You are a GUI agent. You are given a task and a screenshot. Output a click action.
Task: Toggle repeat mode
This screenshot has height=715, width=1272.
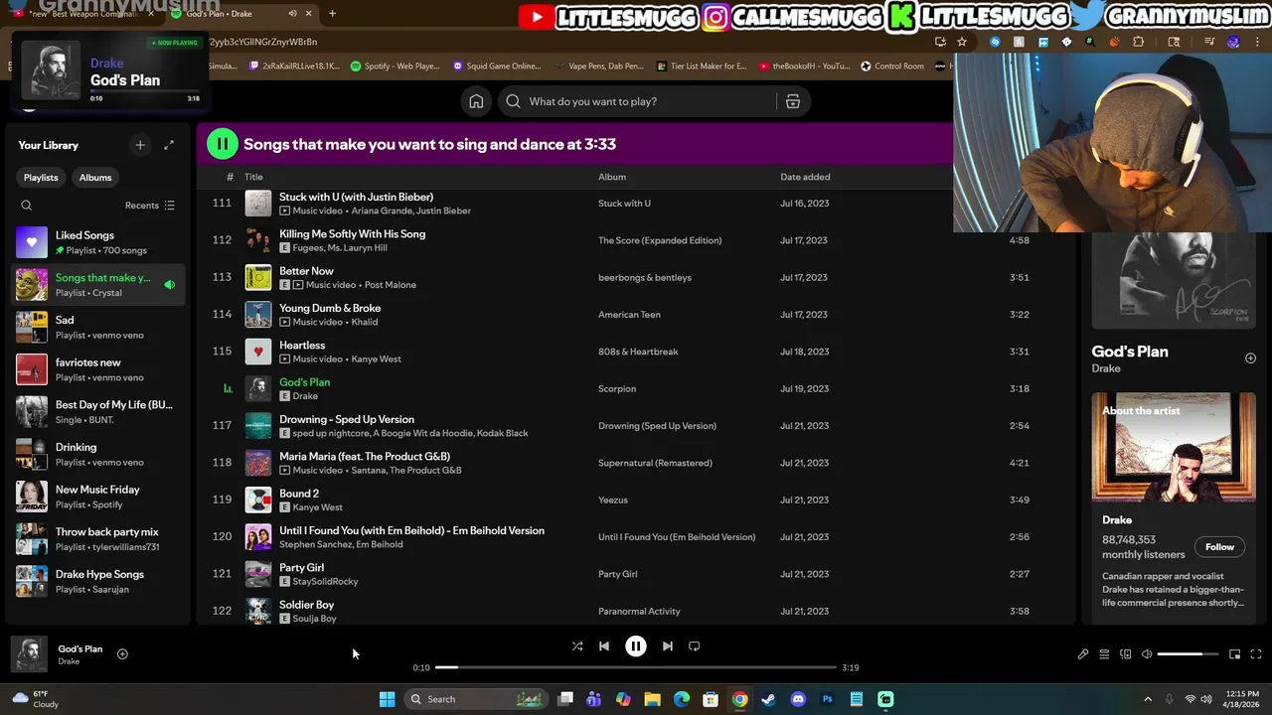(x=694, y=646)
